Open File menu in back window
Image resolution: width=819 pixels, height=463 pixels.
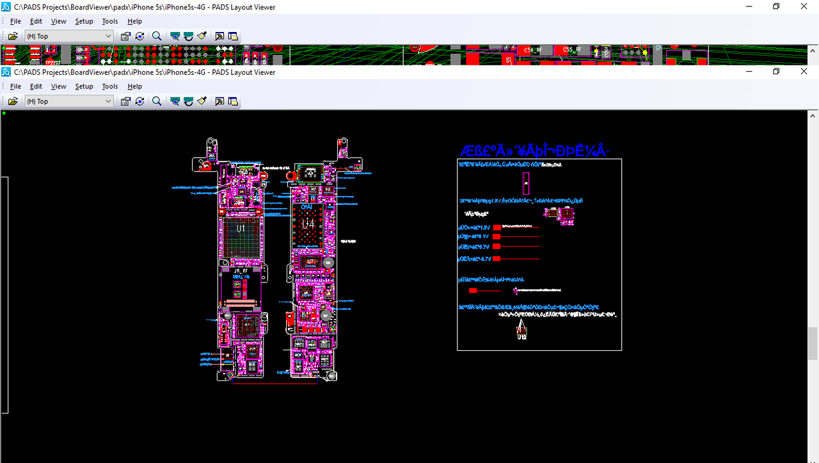click(x=15, y=21)
